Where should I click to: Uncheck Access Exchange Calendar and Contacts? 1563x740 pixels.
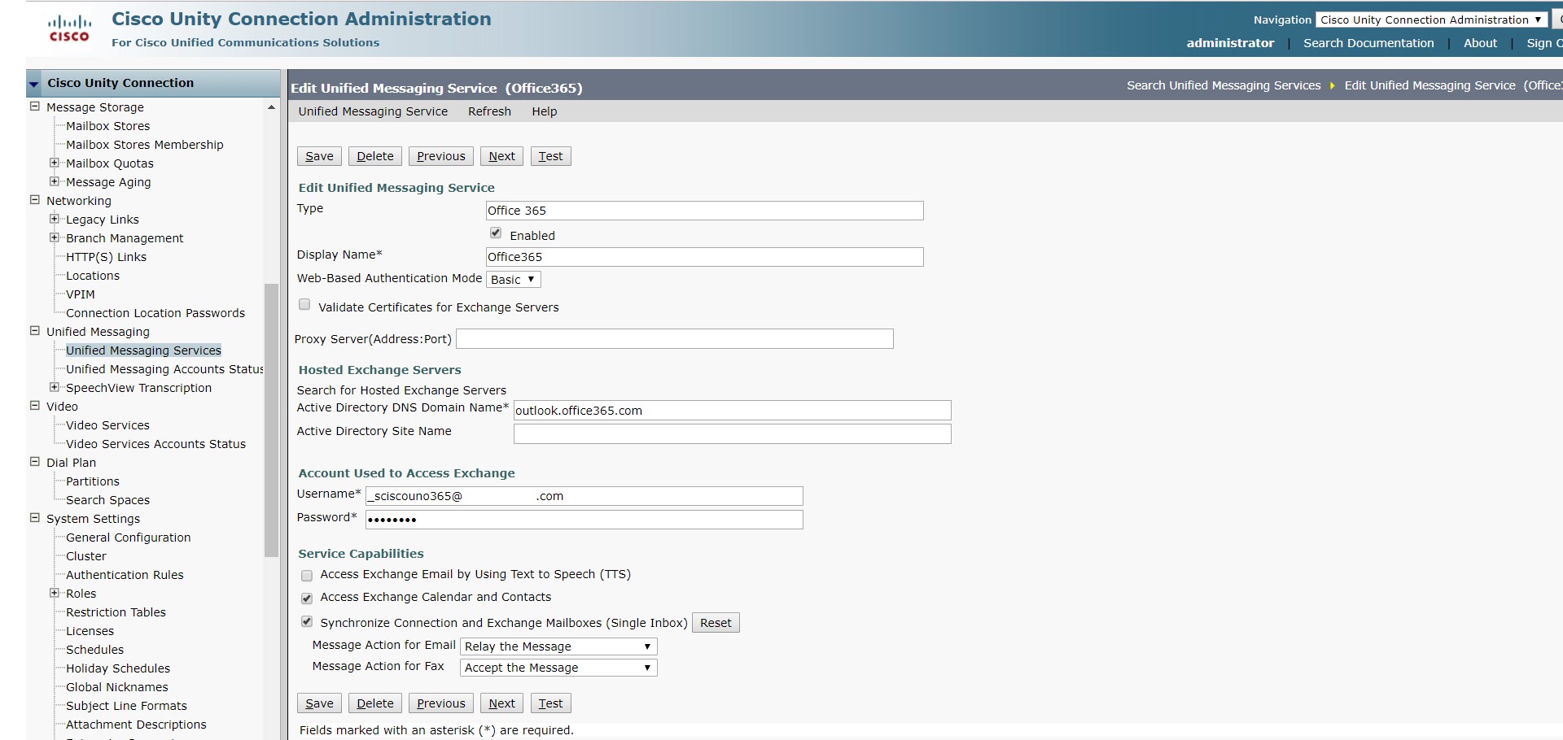[307, 599]
